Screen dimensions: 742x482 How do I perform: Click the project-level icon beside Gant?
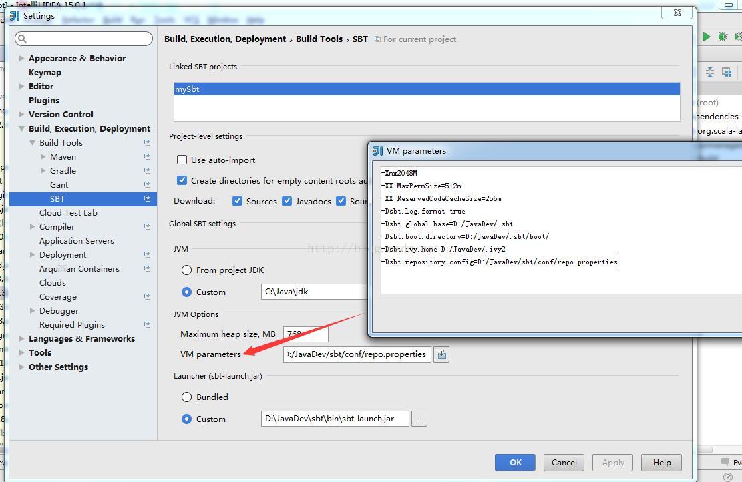(x=147, y=184)
